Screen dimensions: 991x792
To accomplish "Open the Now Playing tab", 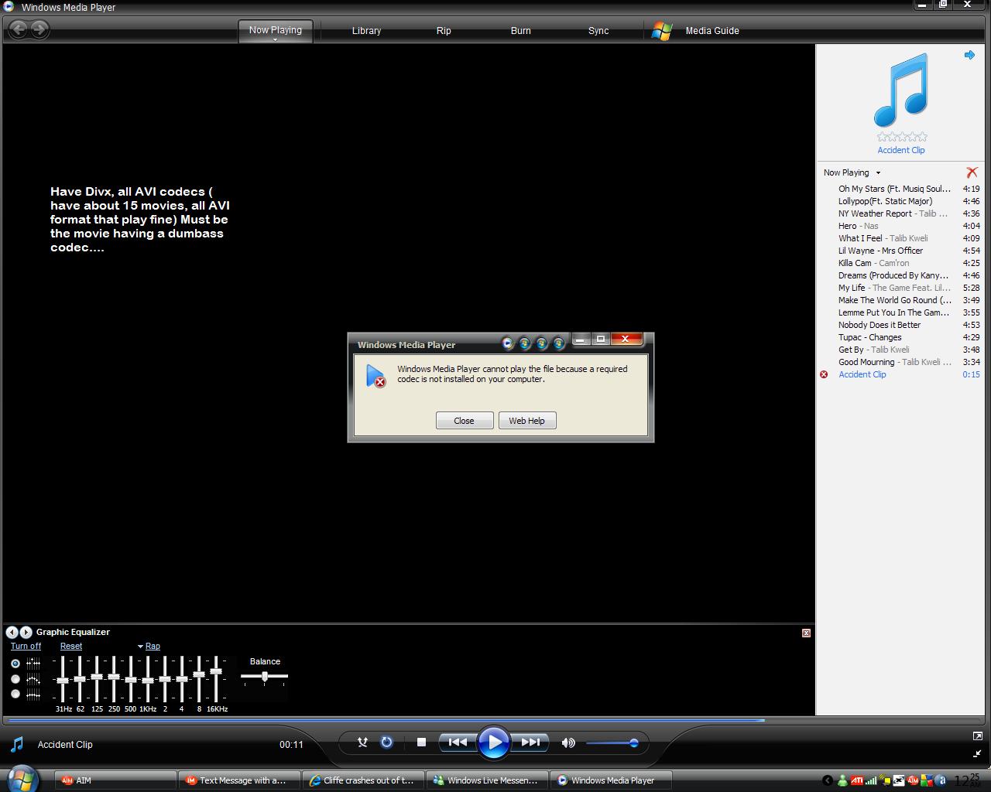I will [276, 30].
